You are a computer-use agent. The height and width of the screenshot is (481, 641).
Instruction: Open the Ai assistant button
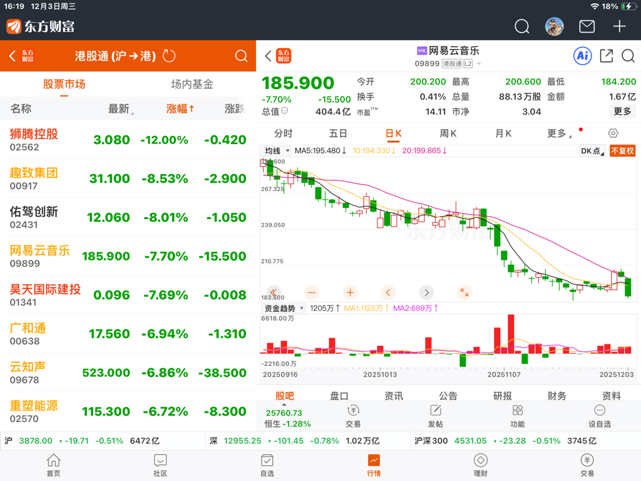583,56
